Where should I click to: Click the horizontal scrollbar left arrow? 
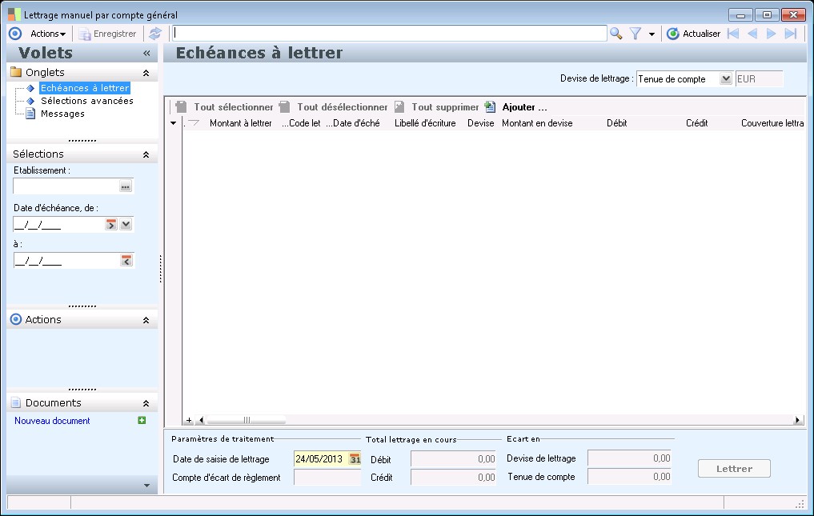point(202,420)
